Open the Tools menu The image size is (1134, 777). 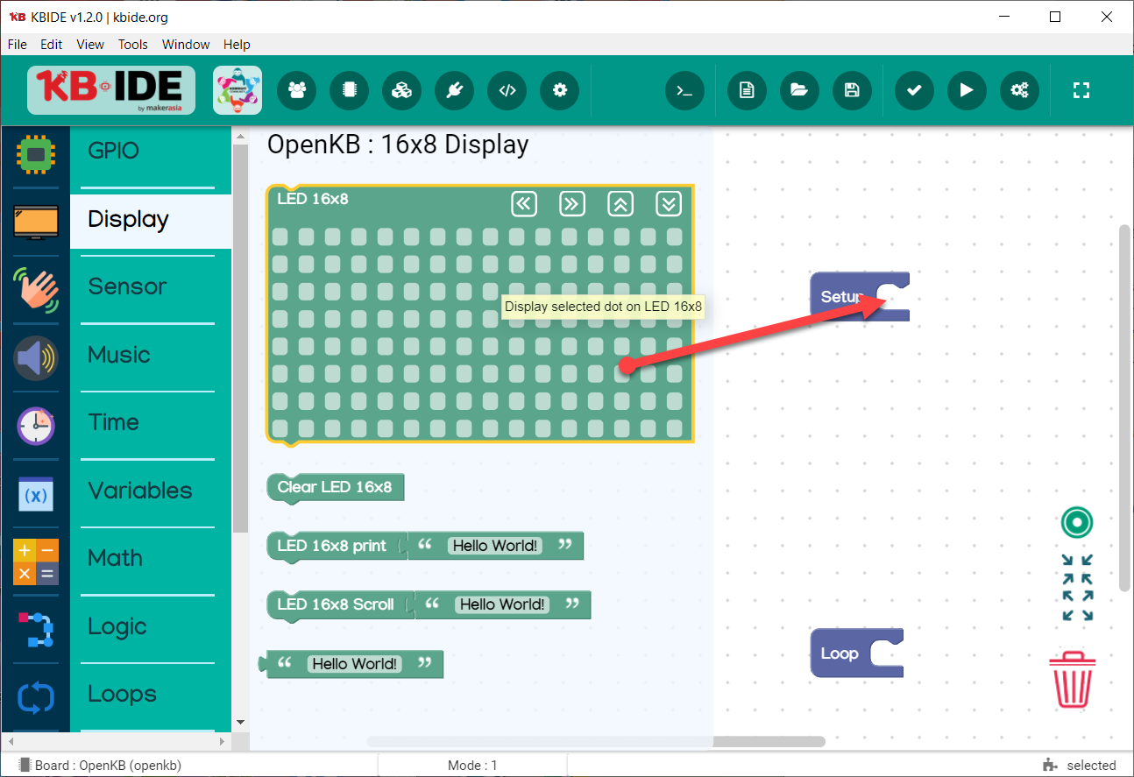pyautogui.click(x=133, y=45)
